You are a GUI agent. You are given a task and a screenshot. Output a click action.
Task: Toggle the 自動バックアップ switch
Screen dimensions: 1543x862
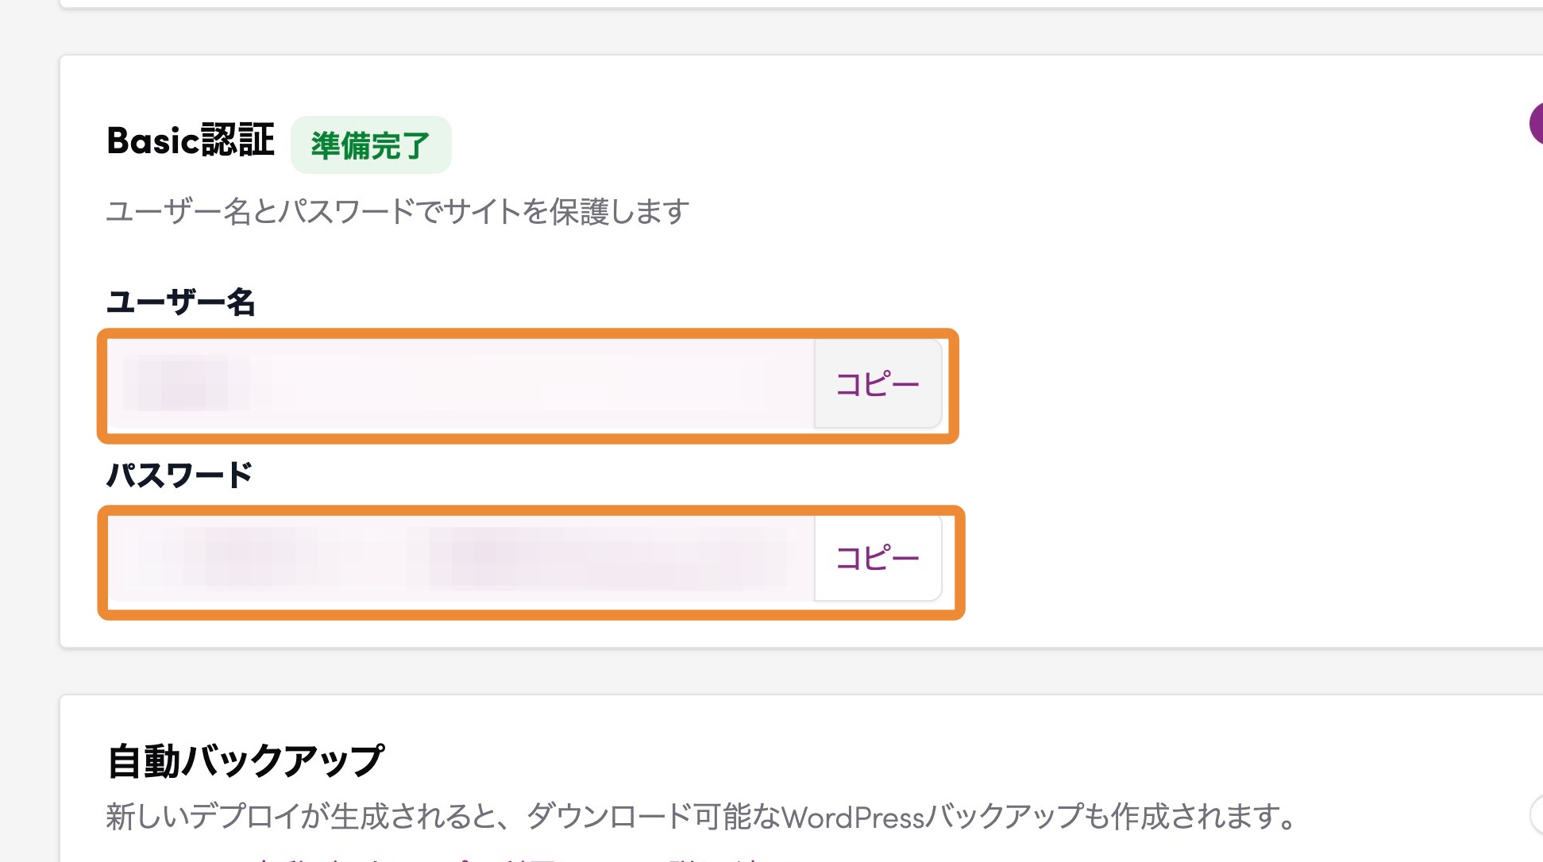[1537, 814]
